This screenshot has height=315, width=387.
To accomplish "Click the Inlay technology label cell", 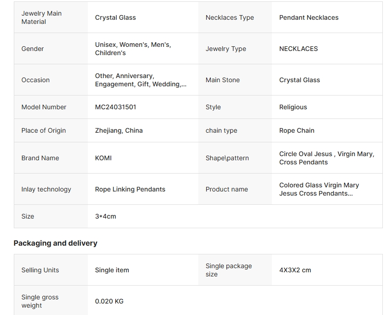I will pyautogui.click(x=46, y=189).
